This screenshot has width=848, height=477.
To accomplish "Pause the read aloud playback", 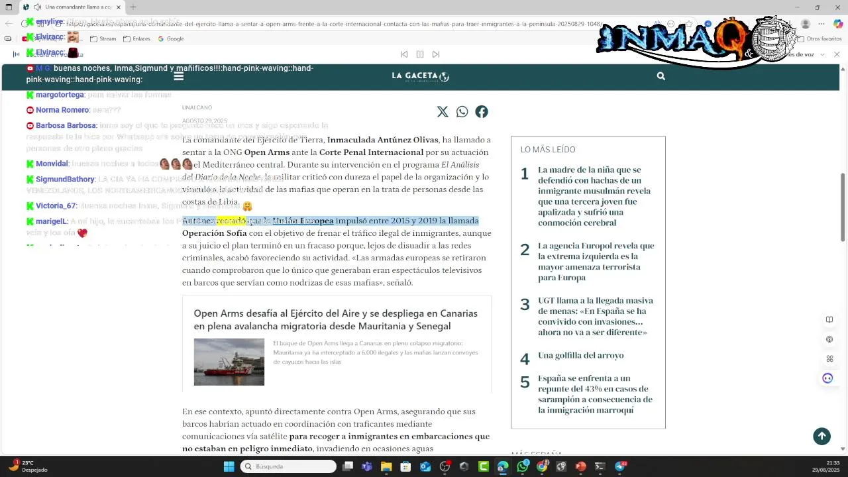I will click(419, 54).
